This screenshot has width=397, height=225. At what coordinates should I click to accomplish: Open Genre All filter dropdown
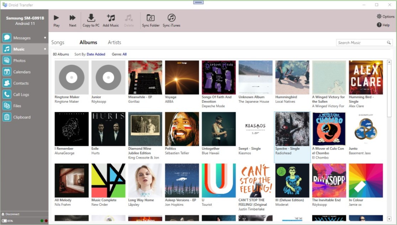click(x=125, y=54)
